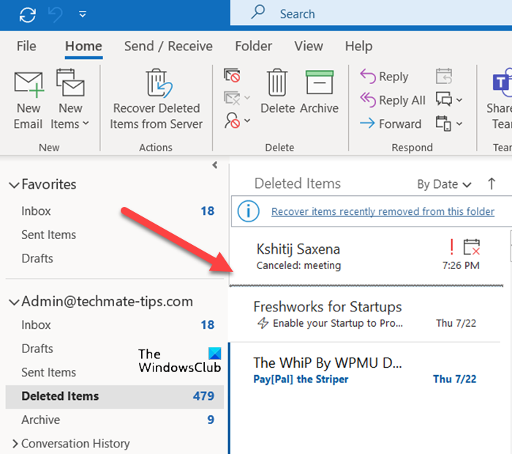
Task: Click Recover Deleted Items from Server
Action: [157, 99]
